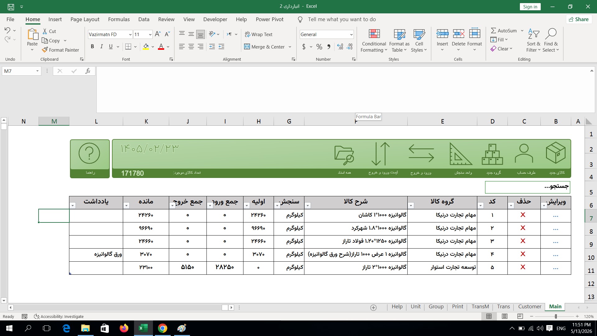
Task: Apply the red Font Color swatch
Action: pyautogui.click(x=161, y=47)
